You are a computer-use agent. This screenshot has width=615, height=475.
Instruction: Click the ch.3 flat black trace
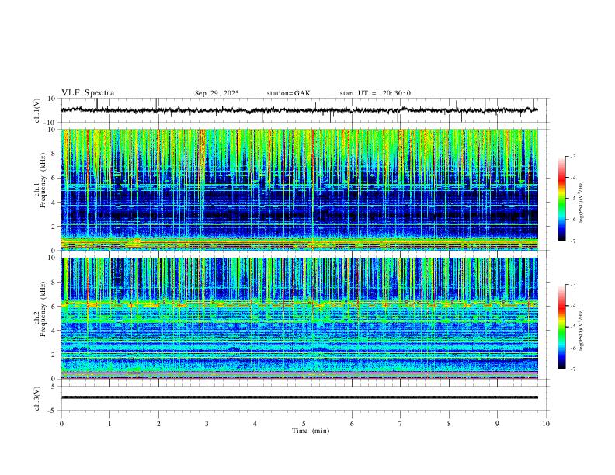300,397
